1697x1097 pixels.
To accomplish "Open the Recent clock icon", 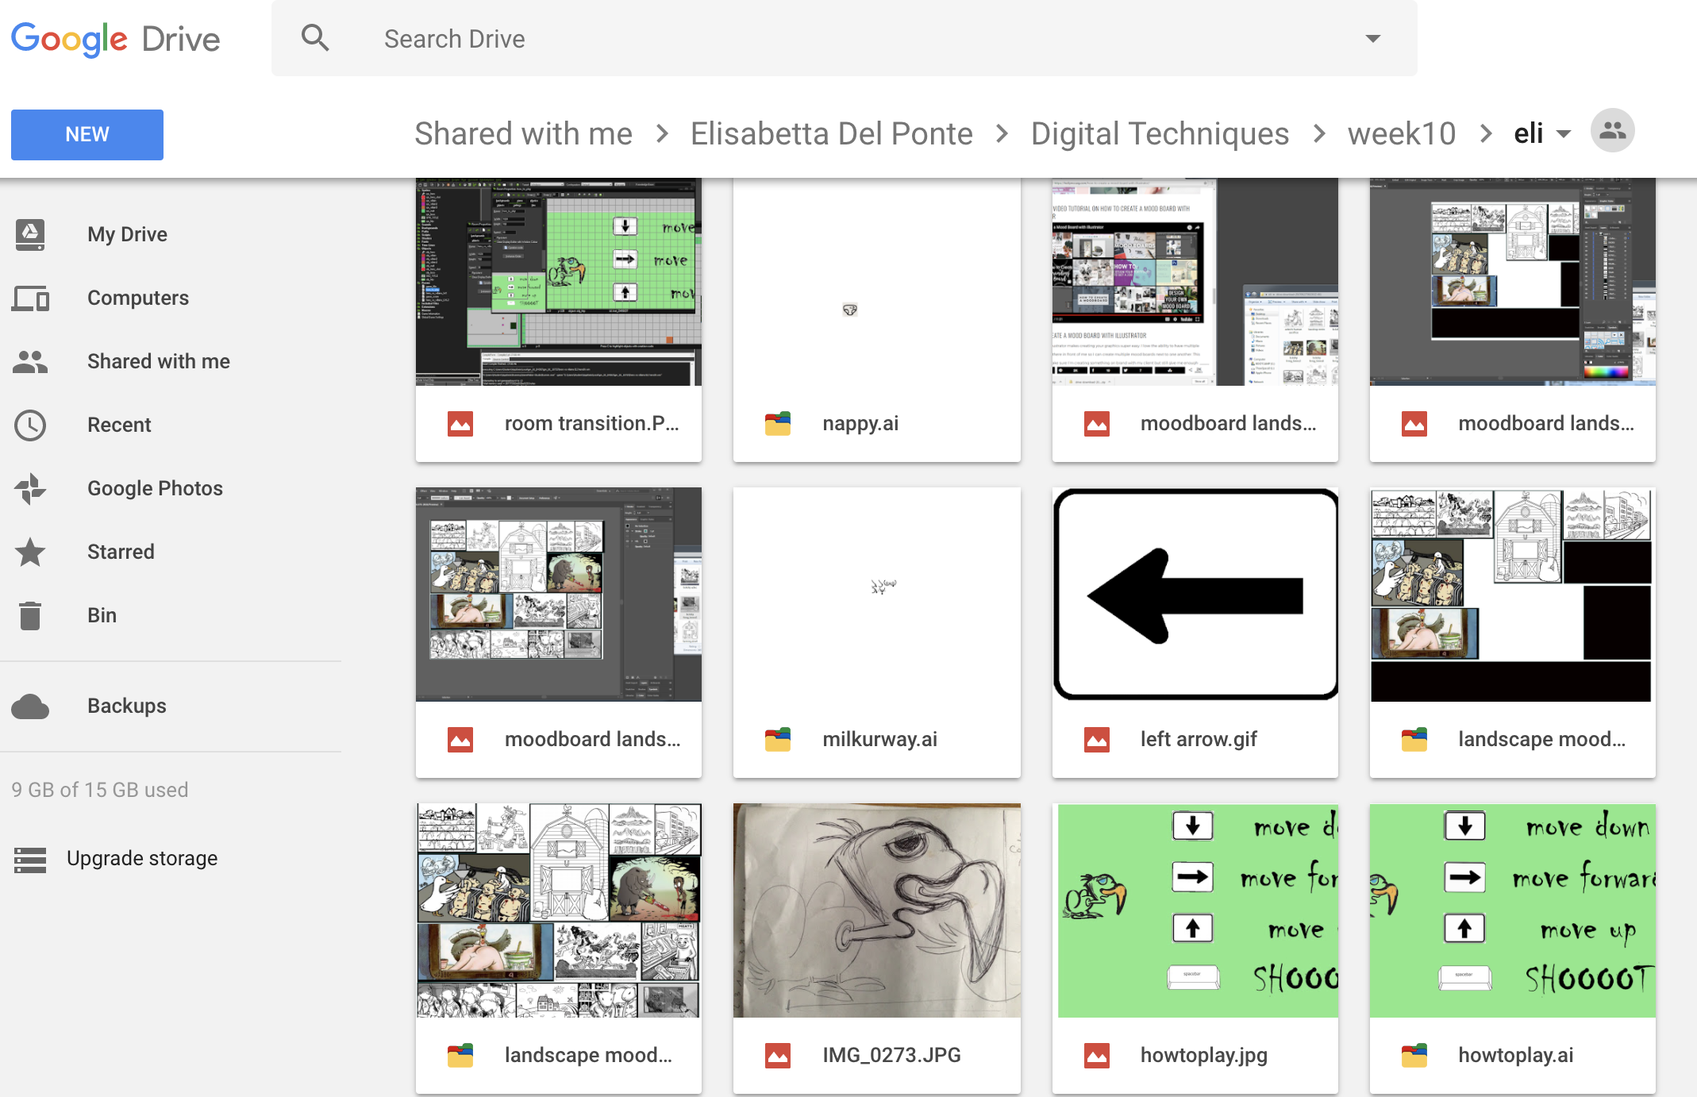I will coord(30,425).
